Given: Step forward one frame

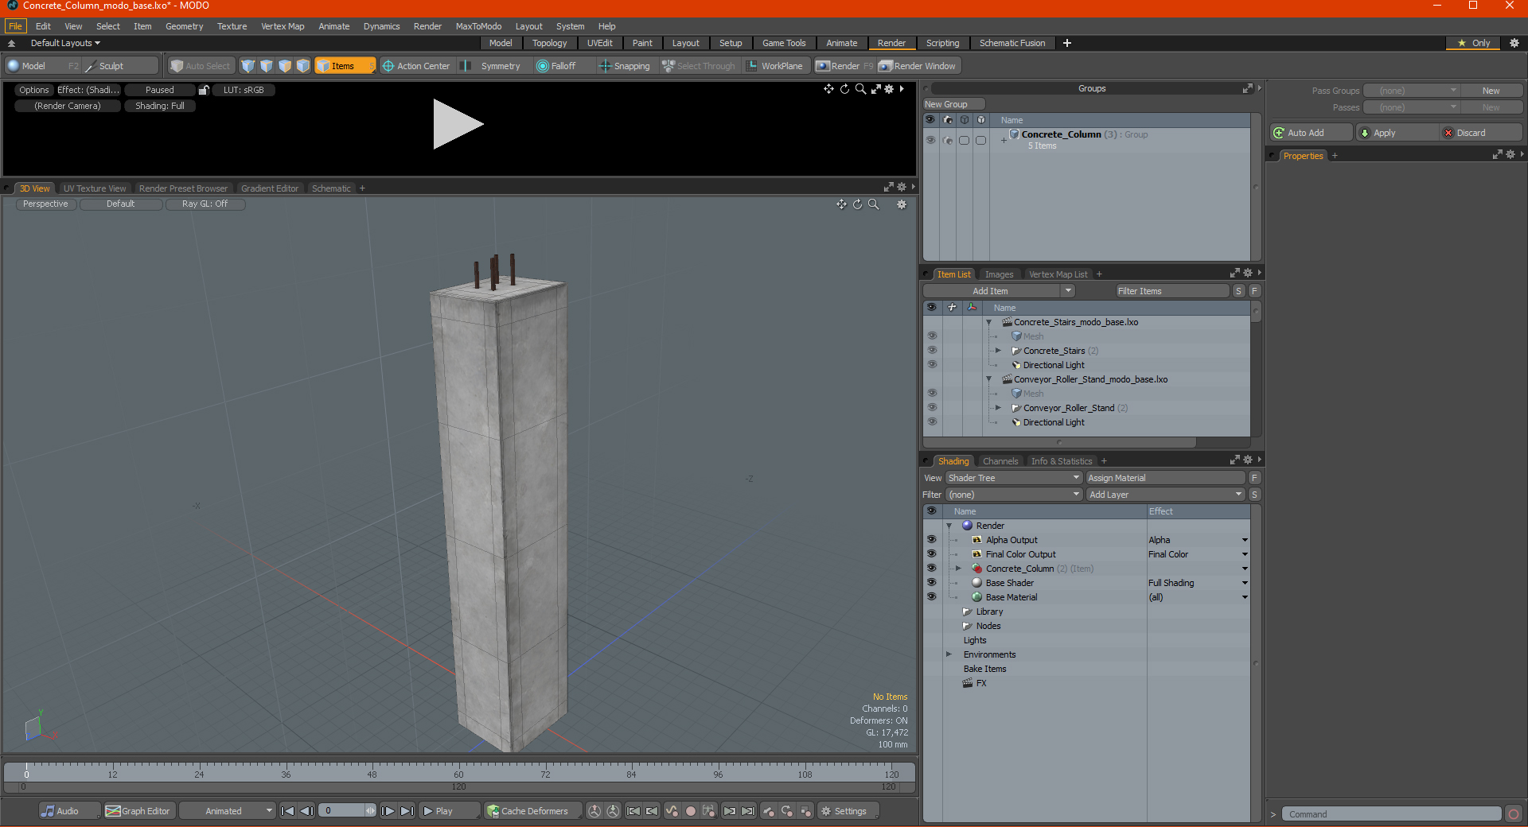Looking at the screenshot, I should pyautogui.click(x=388, y=811).
